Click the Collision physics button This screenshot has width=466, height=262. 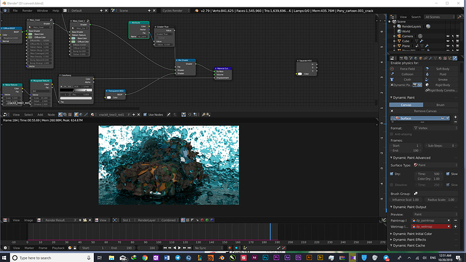tap(407, 74)
